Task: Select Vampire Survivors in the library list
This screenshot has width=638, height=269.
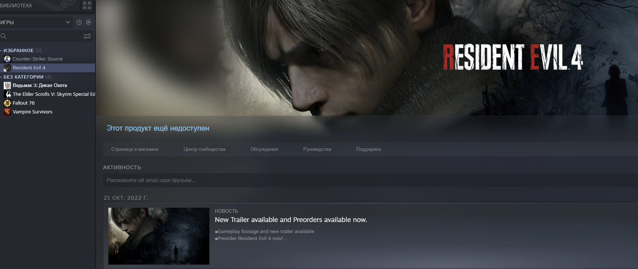Action: [x=48, y=112]
